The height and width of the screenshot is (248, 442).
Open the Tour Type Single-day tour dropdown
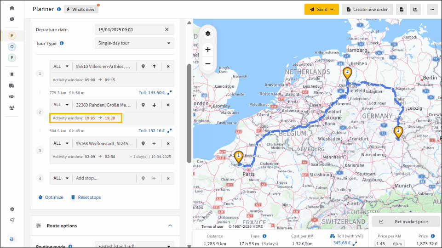point(134,43)
